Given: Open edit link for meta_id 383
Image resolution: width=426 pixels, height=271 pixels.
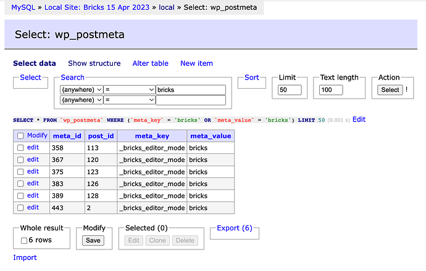Looking at the screenshot, I should (33, 184).
